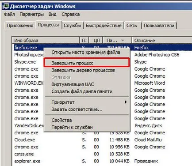Viewport: 192px width, 166px height.
Task: Open the Справка menu
Action: [71, 14]
